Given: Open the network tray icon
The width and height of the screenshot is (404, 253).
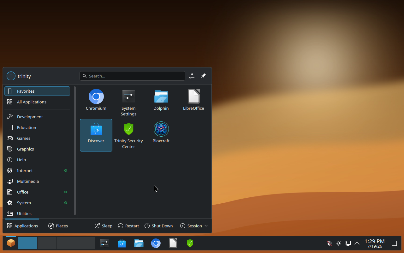Looking at the screenshot, I should 348,243.
